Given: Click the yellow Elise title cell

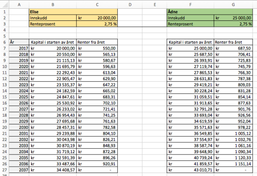Looking at the screenshot, I should 73,12.
